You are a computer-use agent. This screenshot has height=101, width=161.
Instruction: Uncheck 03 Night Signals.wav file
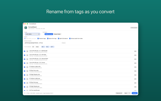pyautogui.click(x=25, y=87)
